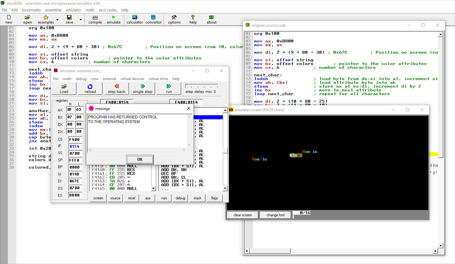This screenshot has height=264, width=455.
Task: Reload the program in emulator
Action: 90,89
